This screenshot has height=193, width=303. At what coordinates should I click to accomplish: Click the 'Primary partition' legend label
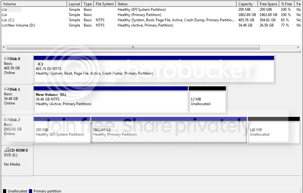[47, 191]
